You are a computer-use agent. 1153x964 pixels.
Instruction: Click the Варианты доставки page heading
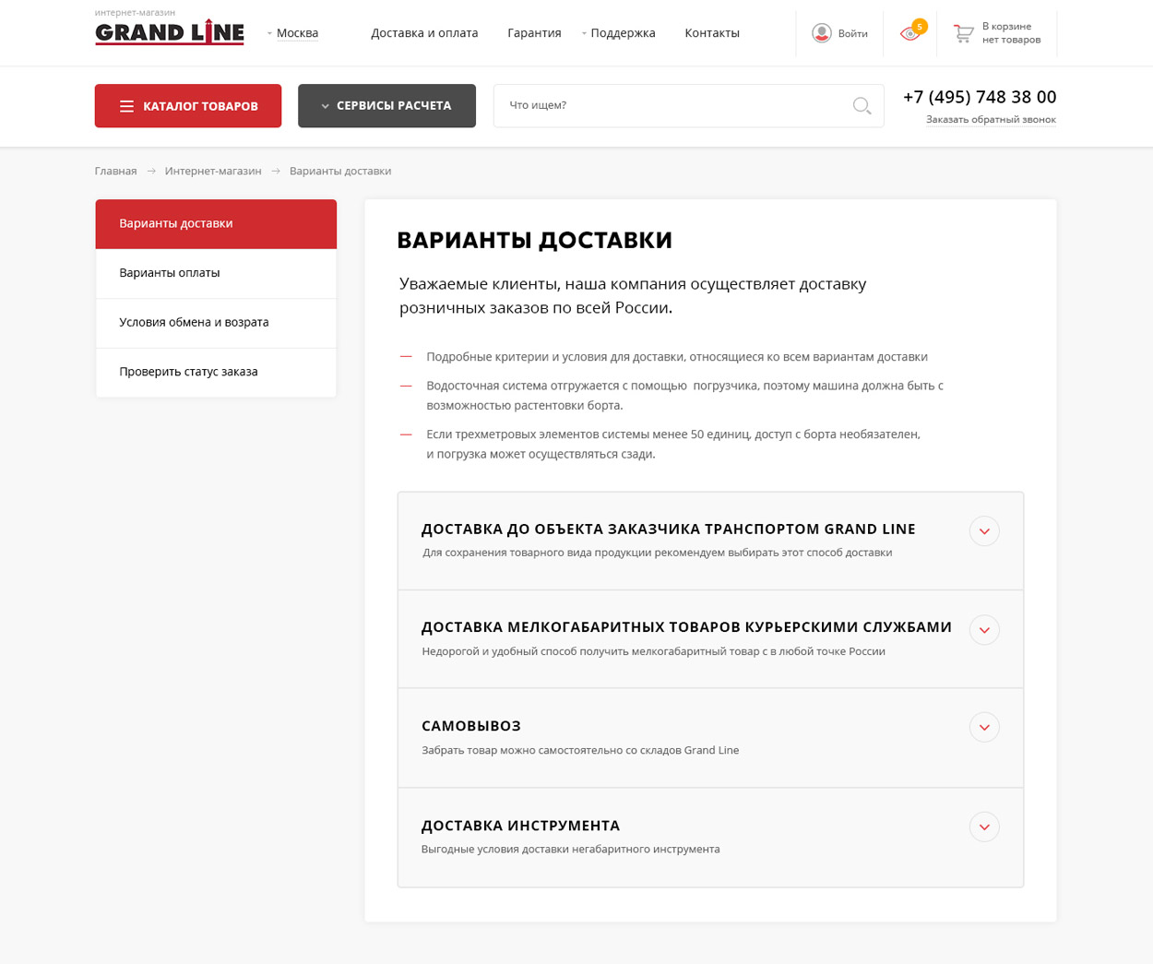(x=534, y=241)
